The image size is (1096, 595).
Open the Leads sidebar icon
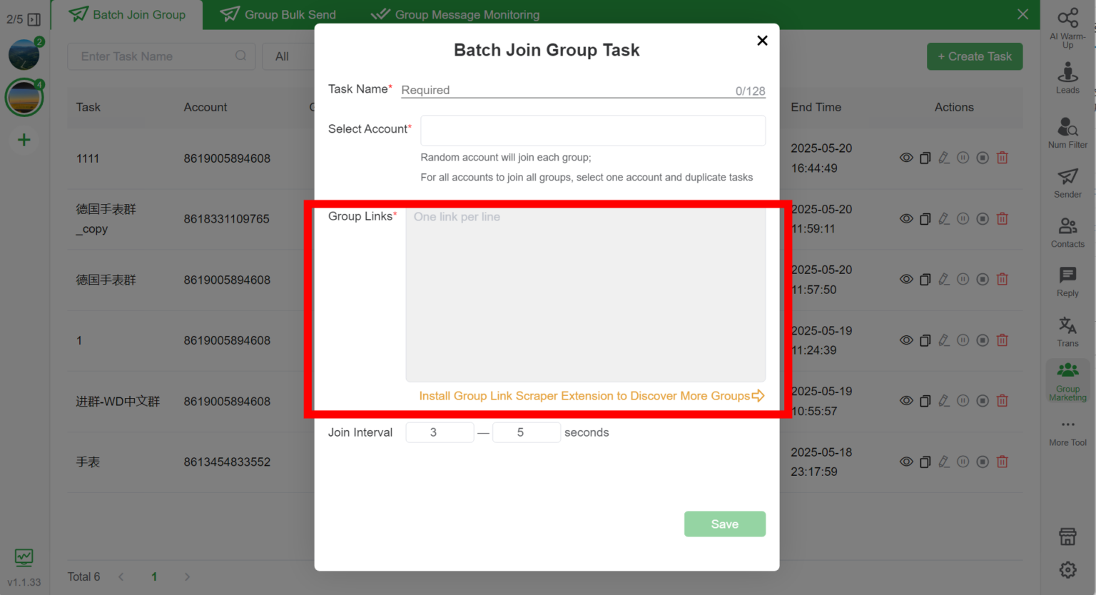[x=1067, y=77]
